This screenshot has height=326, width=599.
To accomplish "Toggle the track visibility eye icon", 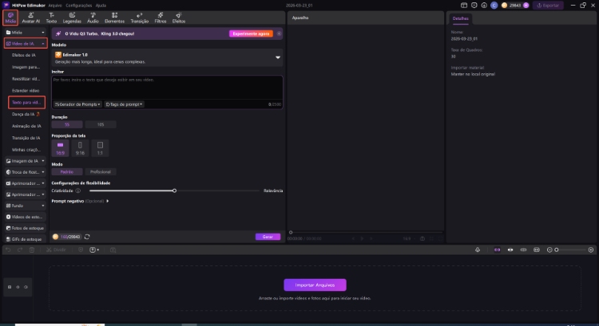I will click(x=18, y=287).
